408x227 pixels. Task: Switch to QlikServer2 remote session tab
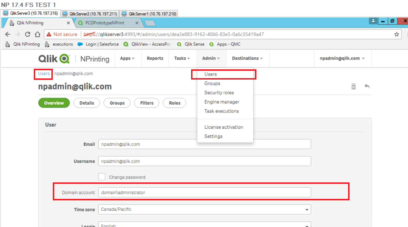(x=90, y=14)
